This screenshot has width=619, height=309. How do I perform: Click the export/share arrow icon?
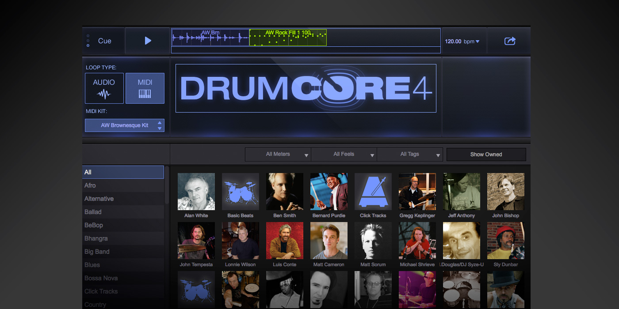510,41
